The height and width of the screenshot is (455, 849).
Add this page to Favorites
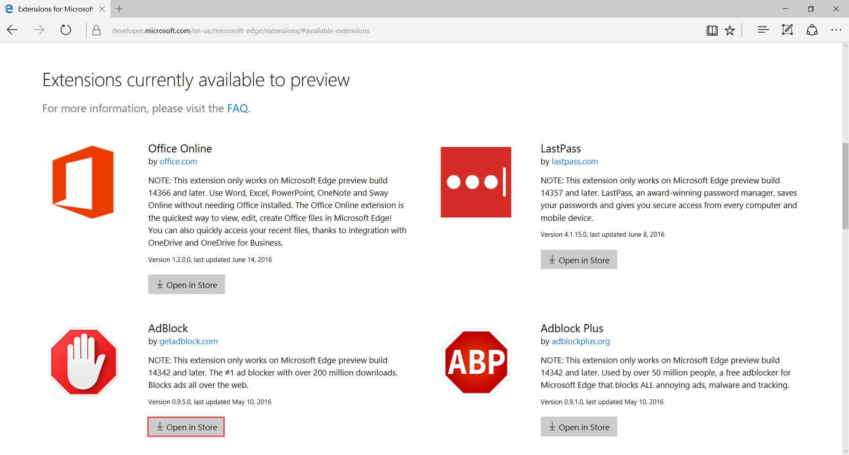730,30
